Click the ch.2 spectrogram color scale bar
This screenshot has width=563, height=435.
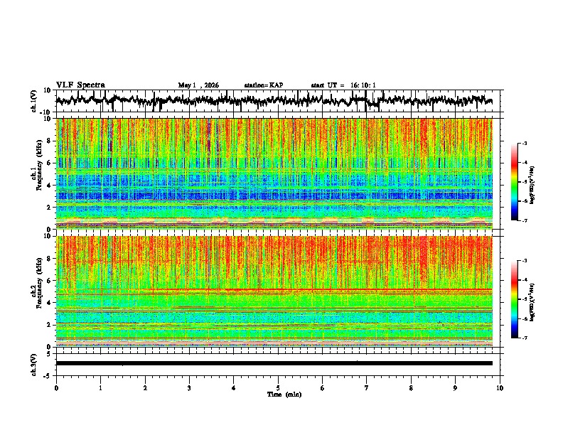pyautogui.click(x=515, y=299)
